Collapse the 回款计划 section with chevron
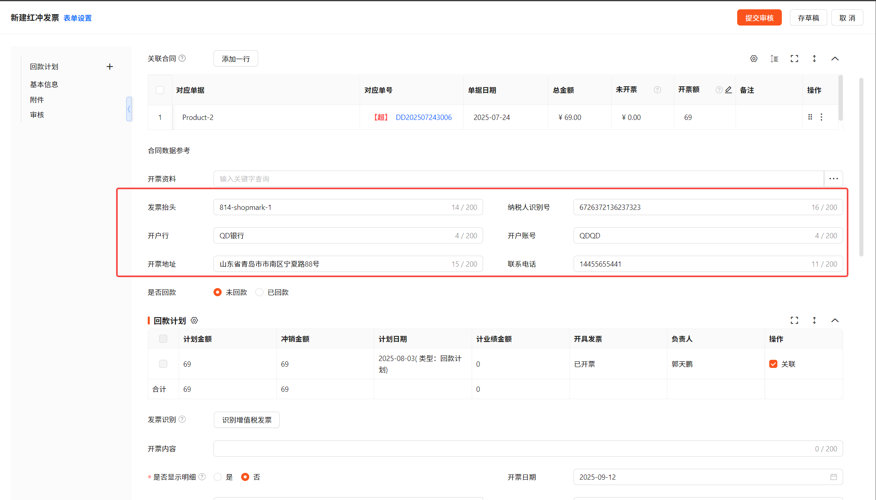 tap(835, 321)
